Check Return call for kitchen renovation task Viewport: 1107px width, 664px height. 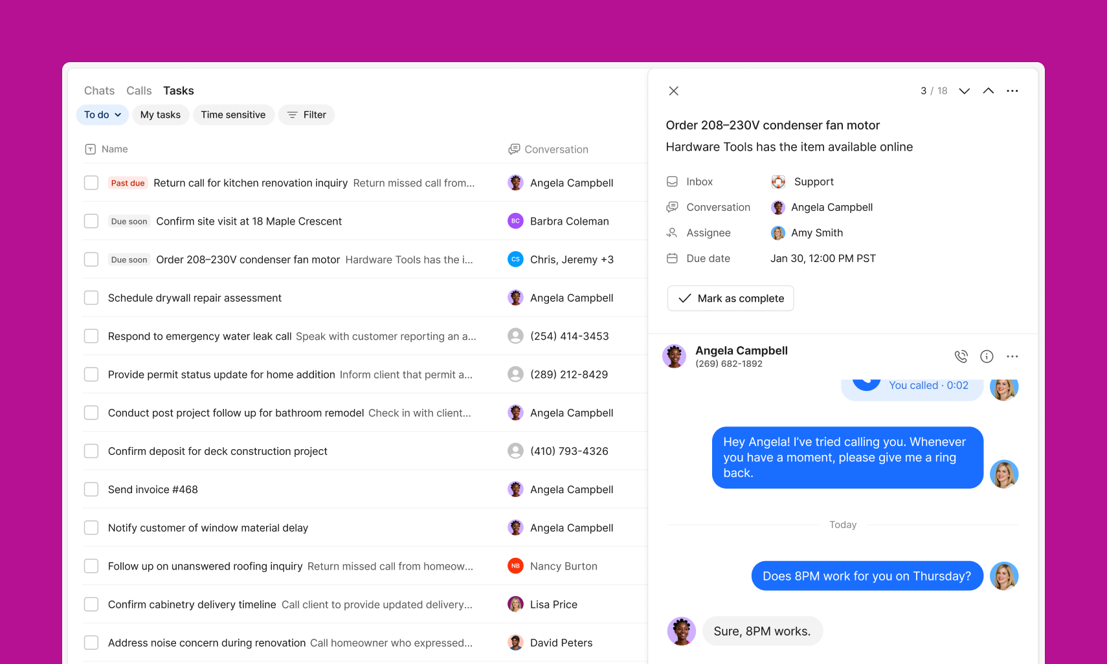[x=91, y=183]
